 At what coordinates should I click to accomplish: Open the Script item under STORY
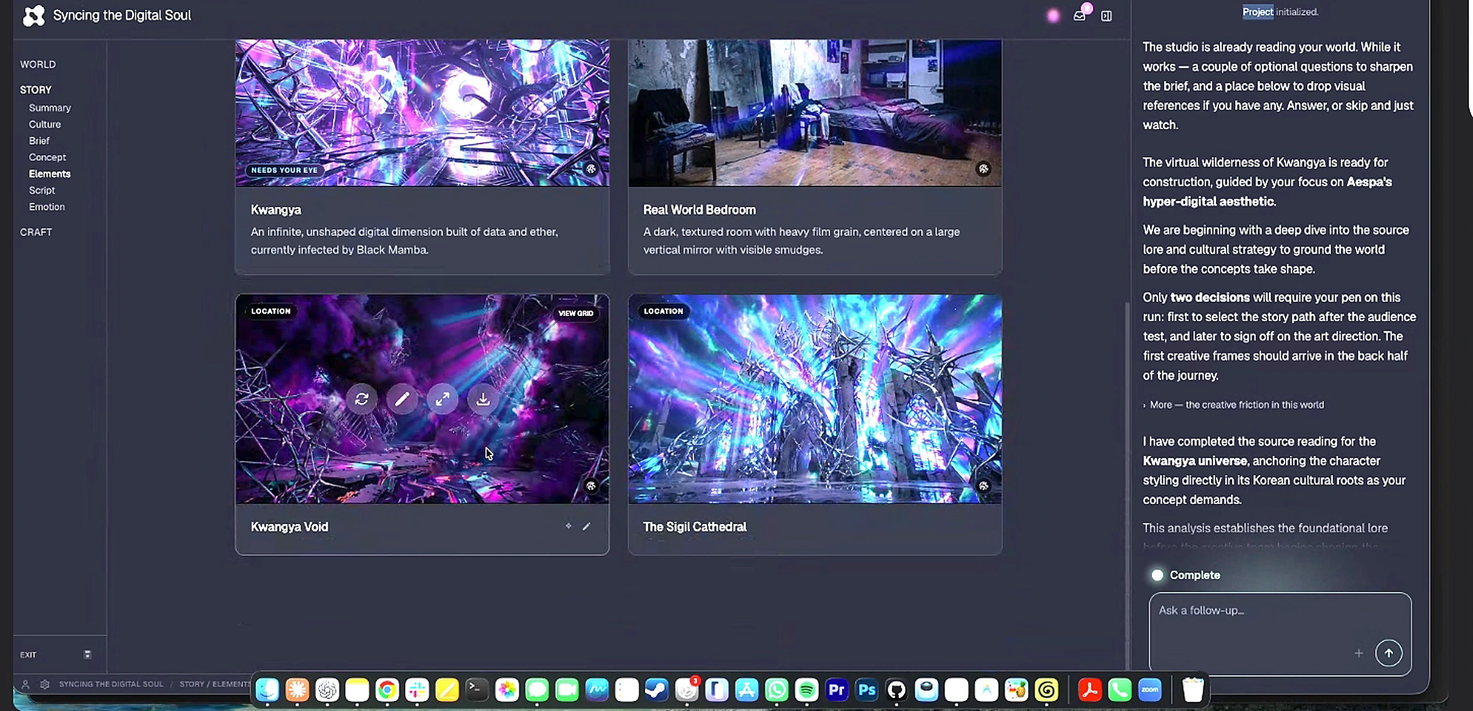[42, 190]
